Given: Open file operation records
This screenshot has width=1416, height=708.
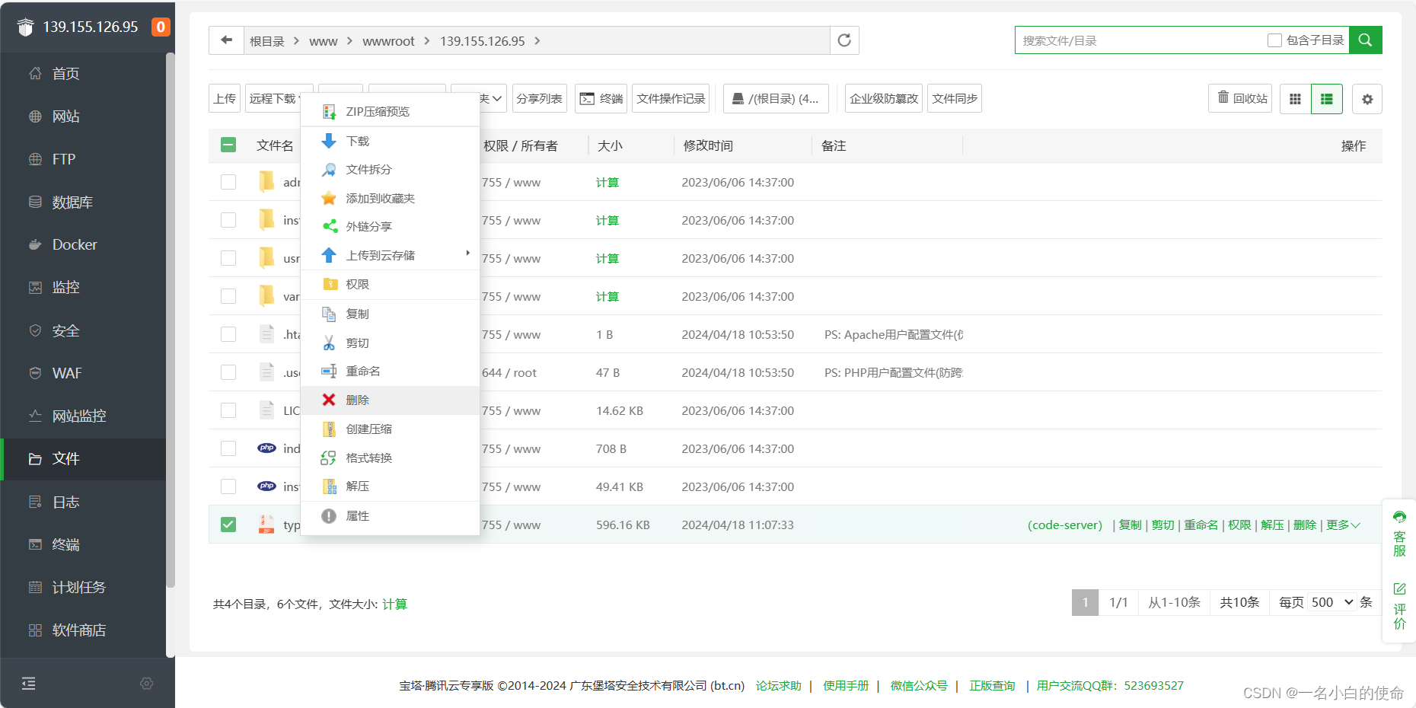Looking at the screenshot, I should tap(671, 98).
